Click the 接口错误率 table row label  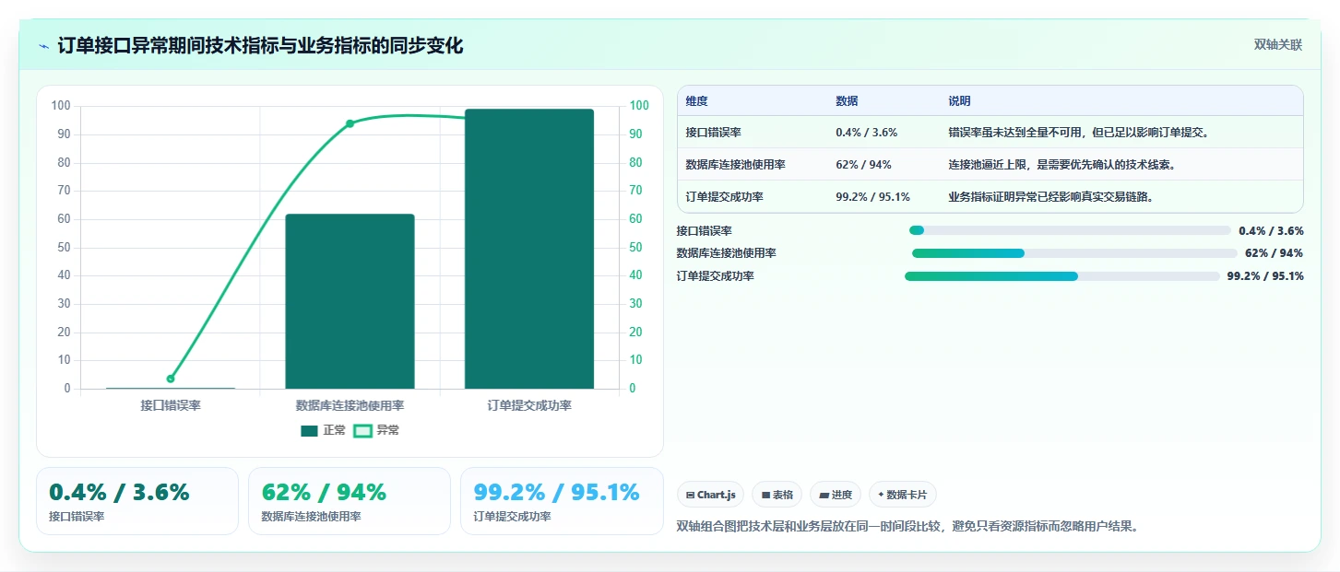tap(713, 133)
